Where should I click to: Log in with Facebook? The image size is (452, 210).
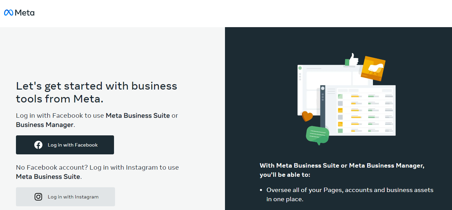pos(65,145)
